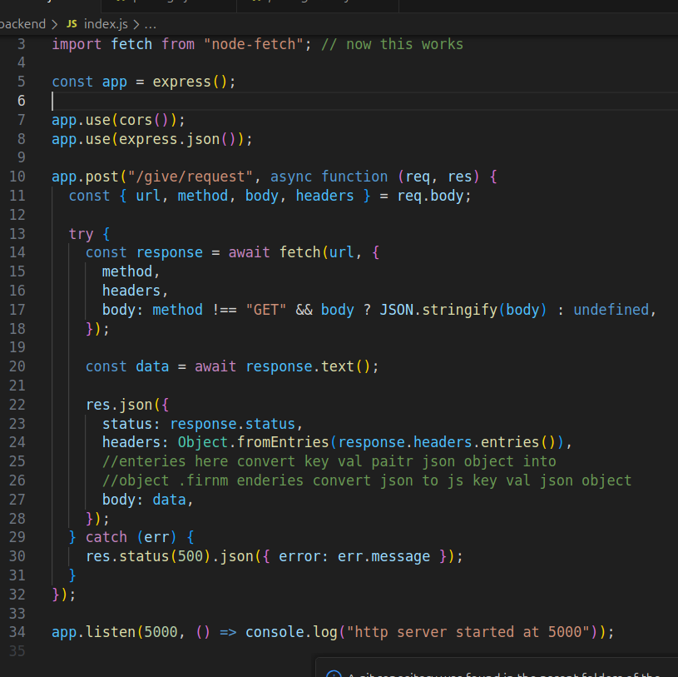Screen dimensions: 678x677
Task: Click err.message on line 30
Action: [384, 556]
